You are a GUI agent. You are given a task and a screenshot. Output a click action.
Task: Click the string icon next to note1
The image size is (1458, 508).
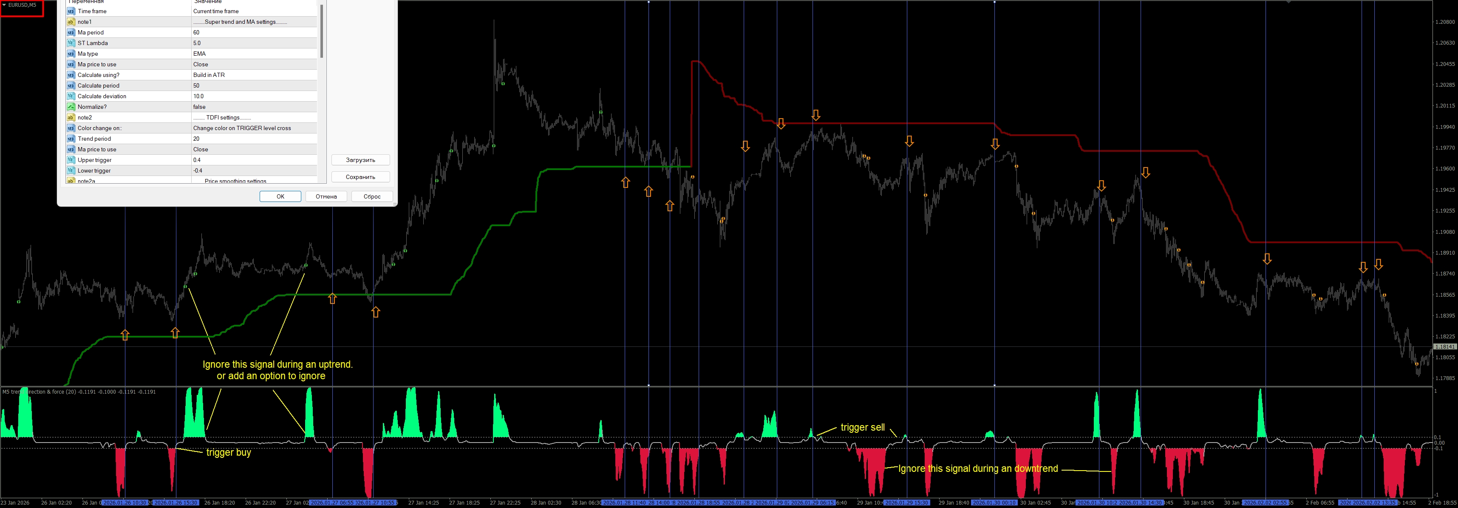(x=71, y=22)
